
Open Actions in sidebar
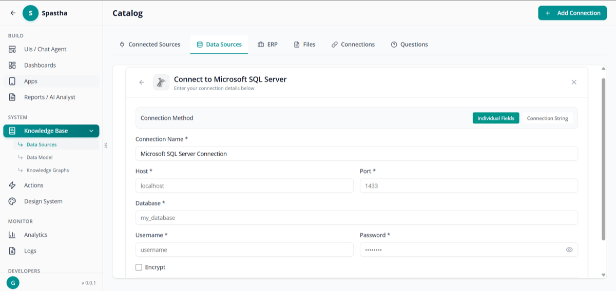51,185
